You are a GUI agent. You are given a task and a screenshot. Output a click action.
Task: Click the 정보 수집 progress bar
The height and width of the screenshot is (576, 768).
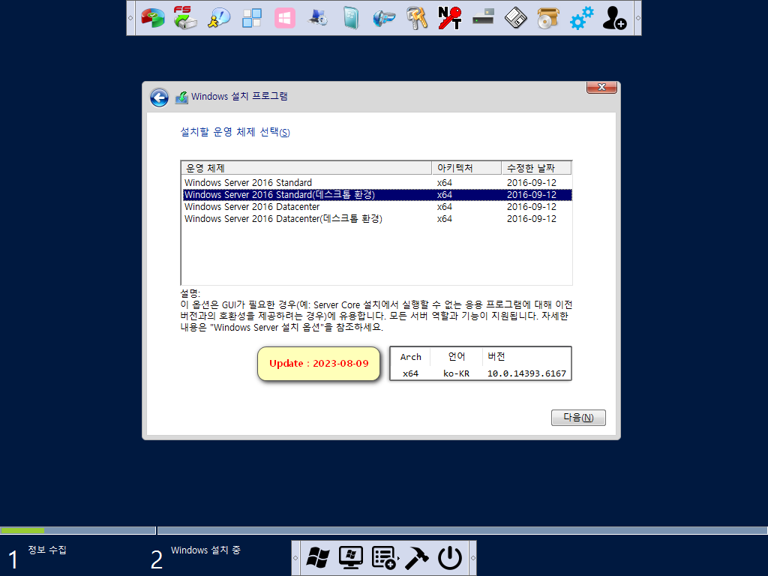click(78, 530)
